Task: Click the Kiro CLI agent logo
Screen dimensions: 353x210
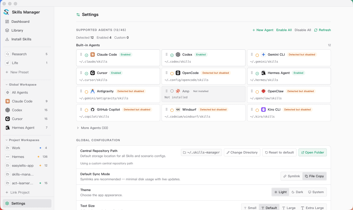Action: coord(263,110)
